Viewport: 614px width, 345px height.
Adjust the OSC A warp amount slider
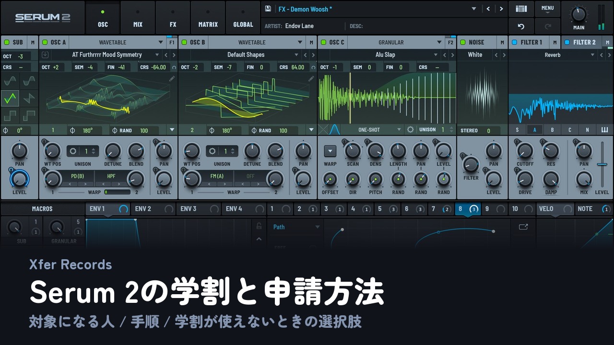click(x=118, y=192)
